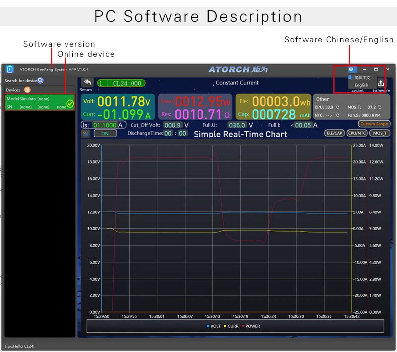Toggle the VOLT legend series
This screenshot has width=397, height=352.
point(214,326)
